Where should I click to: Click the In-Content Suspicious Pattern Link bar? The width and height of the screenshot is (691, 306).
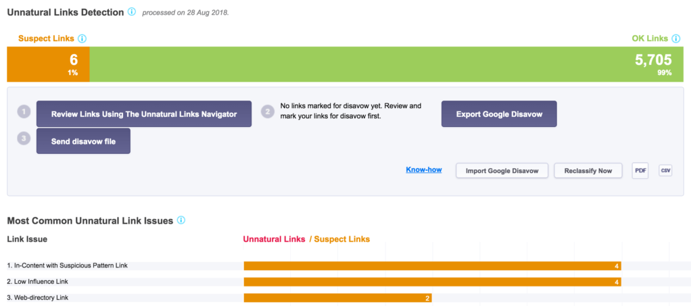(431, 265)
